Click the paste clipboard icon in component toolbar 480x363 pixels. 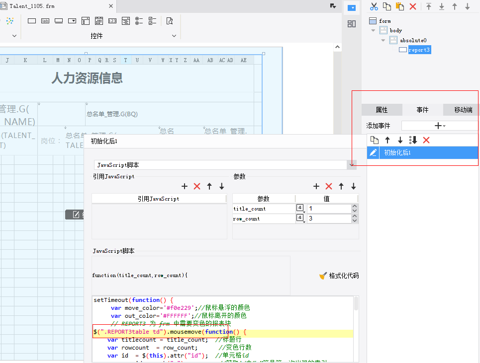(399, 6)
